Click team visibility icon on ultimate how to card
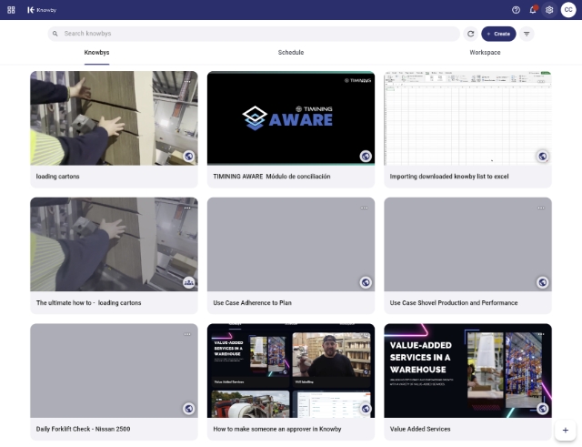Viewport: 582px width, 447px height. (x=189, y=283)
